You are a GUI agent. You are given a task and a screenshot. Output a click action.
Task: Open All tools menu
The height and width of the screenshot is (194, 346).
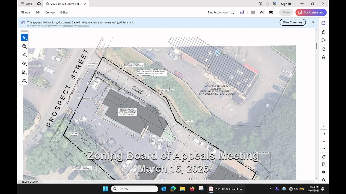coord(25,12)
